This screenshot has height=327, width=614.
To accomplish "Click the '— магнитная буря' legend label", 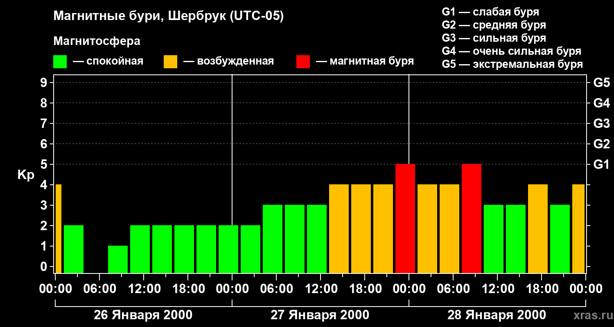I will (x=365, y=61).
